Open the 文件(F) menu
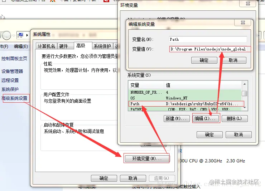Screen dimensions: 265x191 click(x=4, y=46)
